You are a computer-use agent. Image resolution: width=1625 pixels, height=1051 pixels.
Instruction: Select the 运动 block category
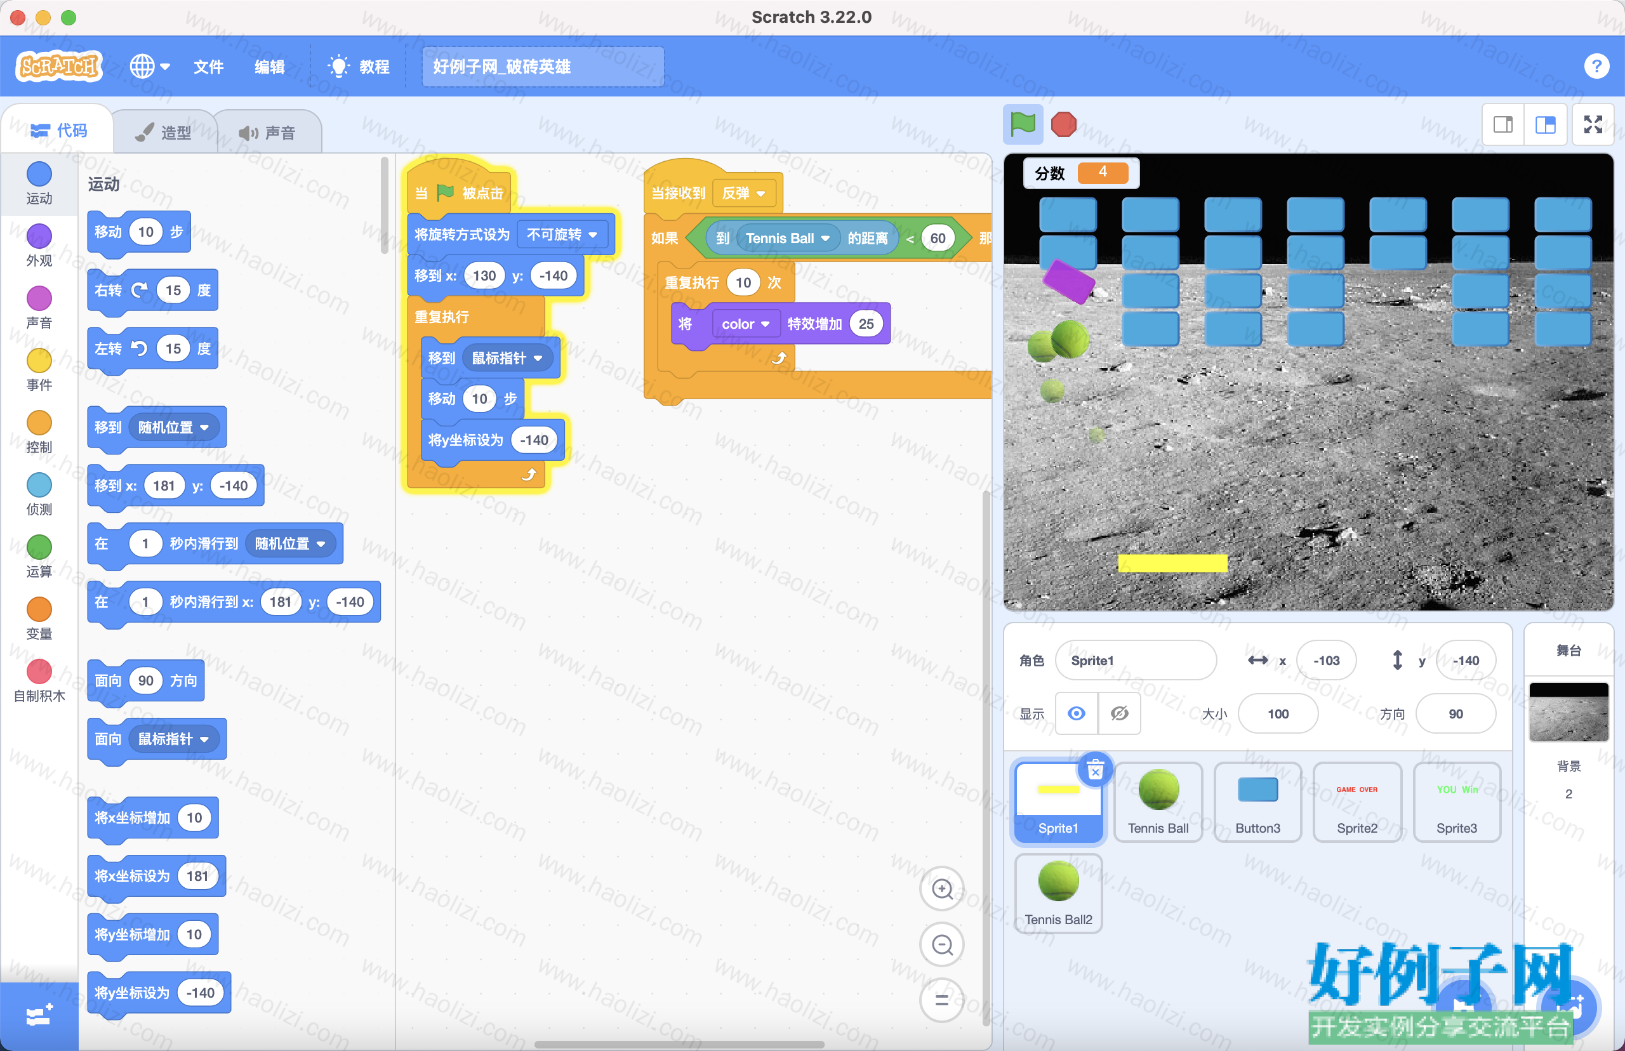[39, 183]
